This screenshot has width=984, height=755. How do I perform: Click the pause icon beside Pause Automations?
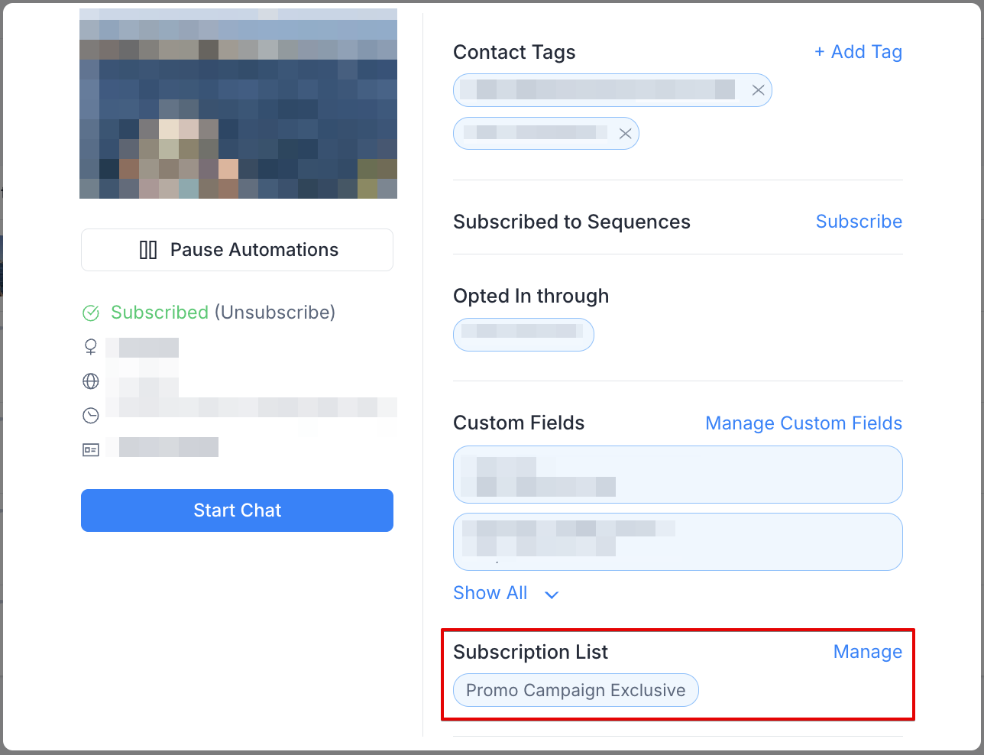148,250
